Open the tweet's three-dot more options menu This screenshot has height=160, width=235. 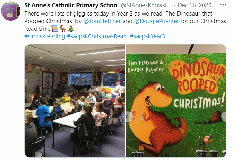click(223, 5)
